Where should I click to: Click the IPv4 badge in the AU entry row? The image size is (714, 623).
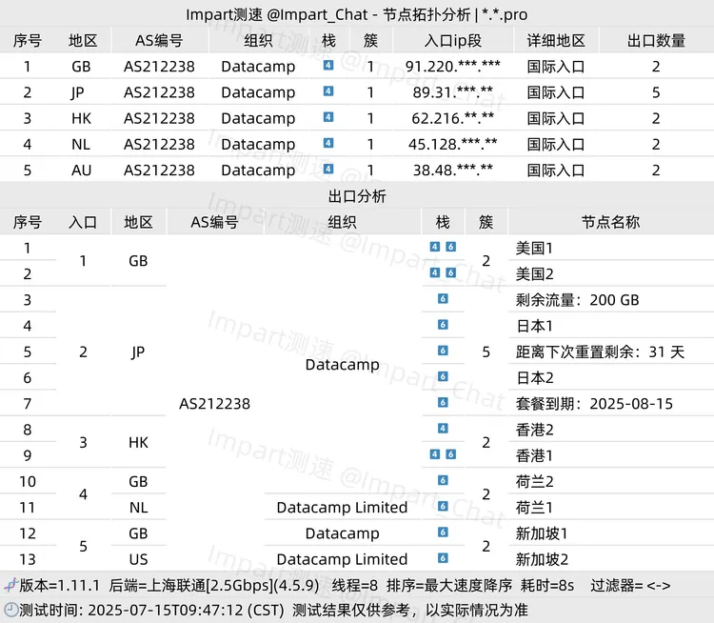tap(328, 170)
